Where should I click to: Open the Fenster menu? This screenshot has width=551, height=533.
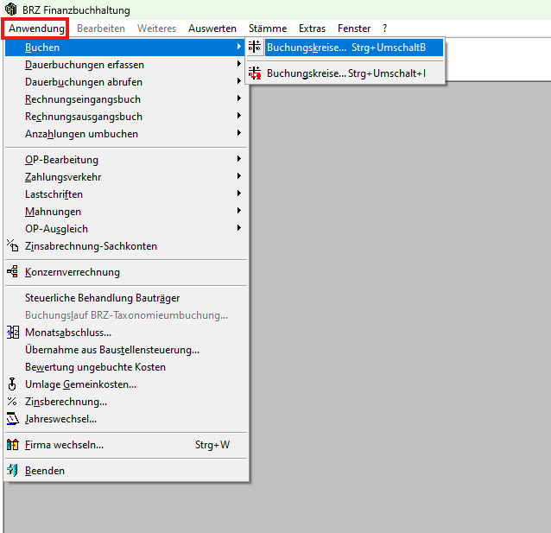click(354, 29)
